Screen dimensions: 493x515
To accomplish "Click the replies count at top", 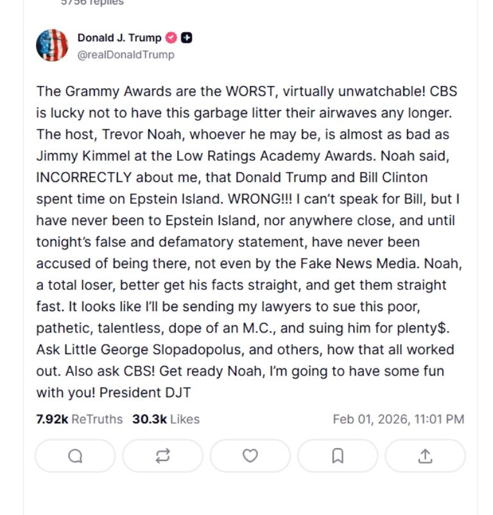I will coord(92,3).
